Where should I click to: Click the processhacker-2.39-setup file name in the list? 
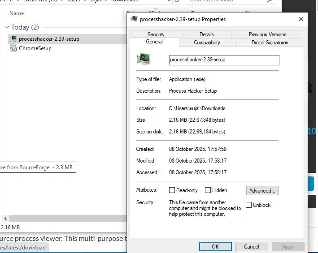[49, 39]
